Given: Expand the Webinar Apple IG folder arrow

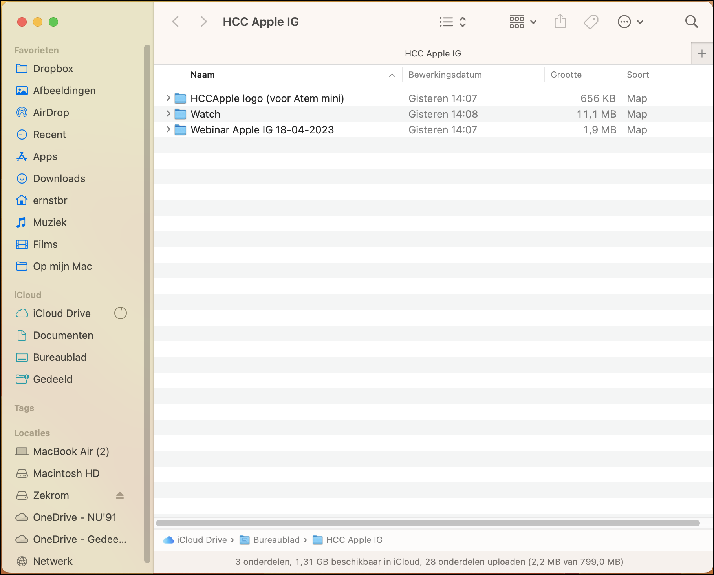Looking at the screenshot, I should pyautogui.click(x=168, y=129).
